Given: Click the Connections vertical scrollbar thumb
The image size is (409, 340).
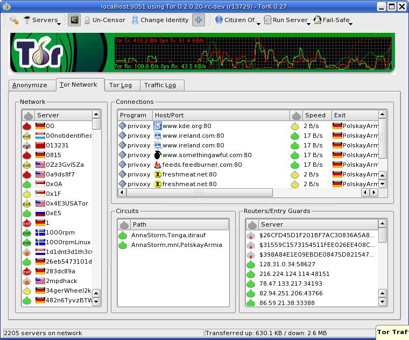Looking at the screenshot, I should (383, 138).
